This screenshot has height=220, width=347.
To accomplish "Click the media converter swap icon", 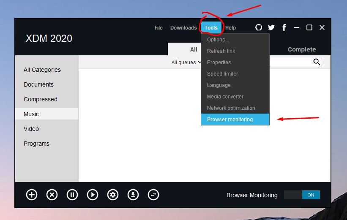I will (x=153, y=195).
